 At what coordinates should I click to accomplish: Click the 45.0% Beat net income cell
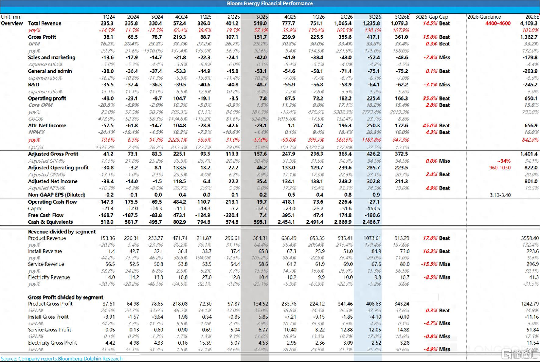pyautogui.click(x=436, y=125)
